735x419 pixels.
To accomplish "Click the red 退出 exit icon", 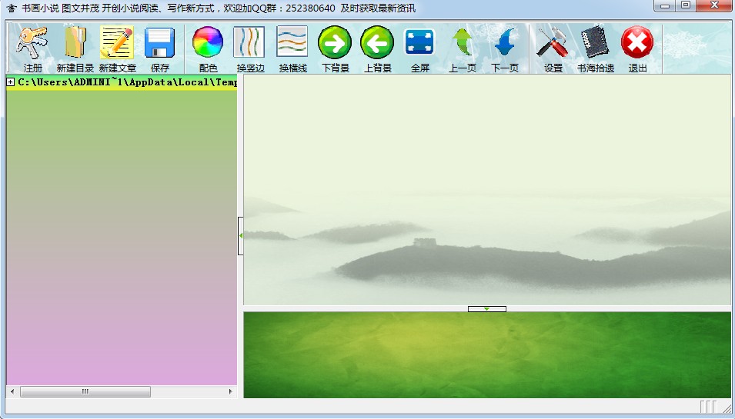I will pyautogui.click(x=637, y=48).
